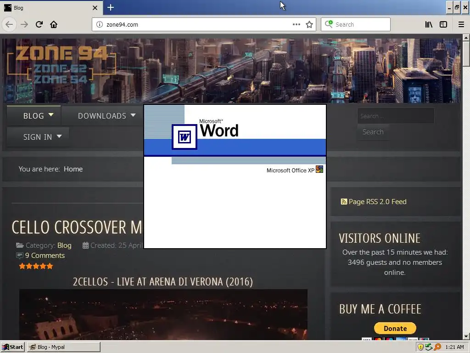Click the scrollbar down arrow
The image size is (470, 353).
[x=466, y=336]
